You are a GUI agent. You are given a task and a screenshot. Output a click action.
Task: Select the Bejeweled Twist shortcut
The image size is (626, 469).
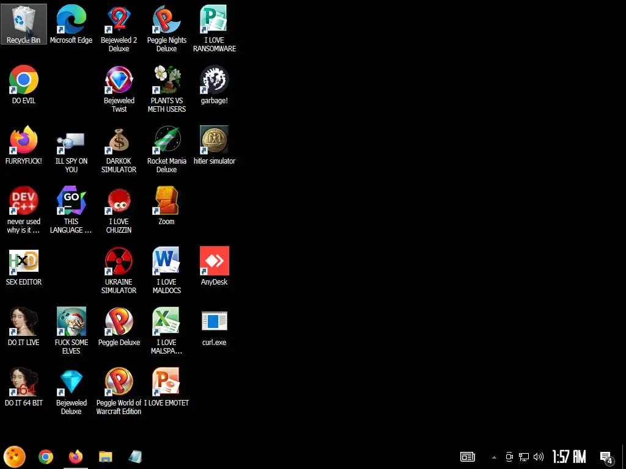click(119, 89)
